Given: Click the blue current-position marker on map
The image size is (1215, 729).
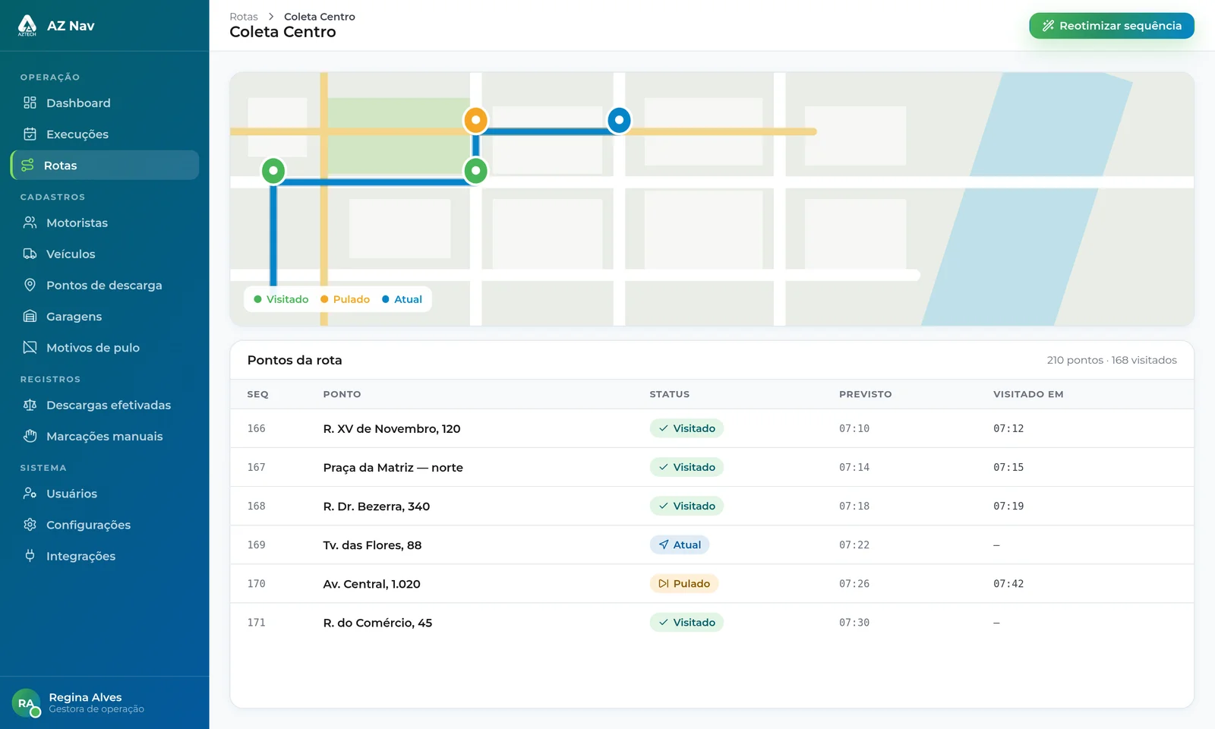Looking at the screenshot, I should point(619,120).
